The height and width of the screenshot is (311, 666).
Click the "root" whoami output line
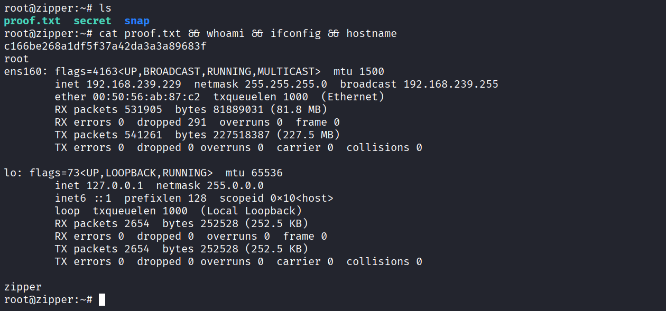click(x=16, y=59)
